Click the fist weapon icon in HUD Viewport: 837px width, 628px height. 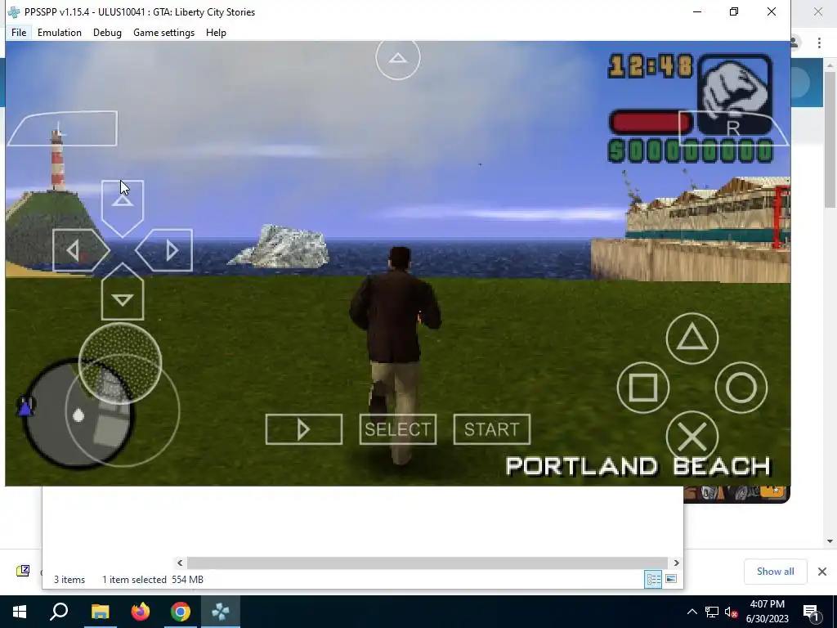click(735, 94)
